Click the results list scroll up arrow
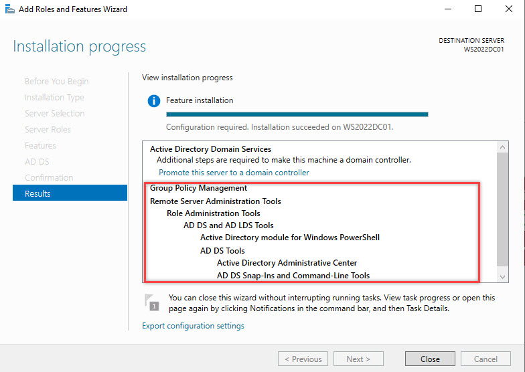The image size is (525, 372). (x=502, y=147)
